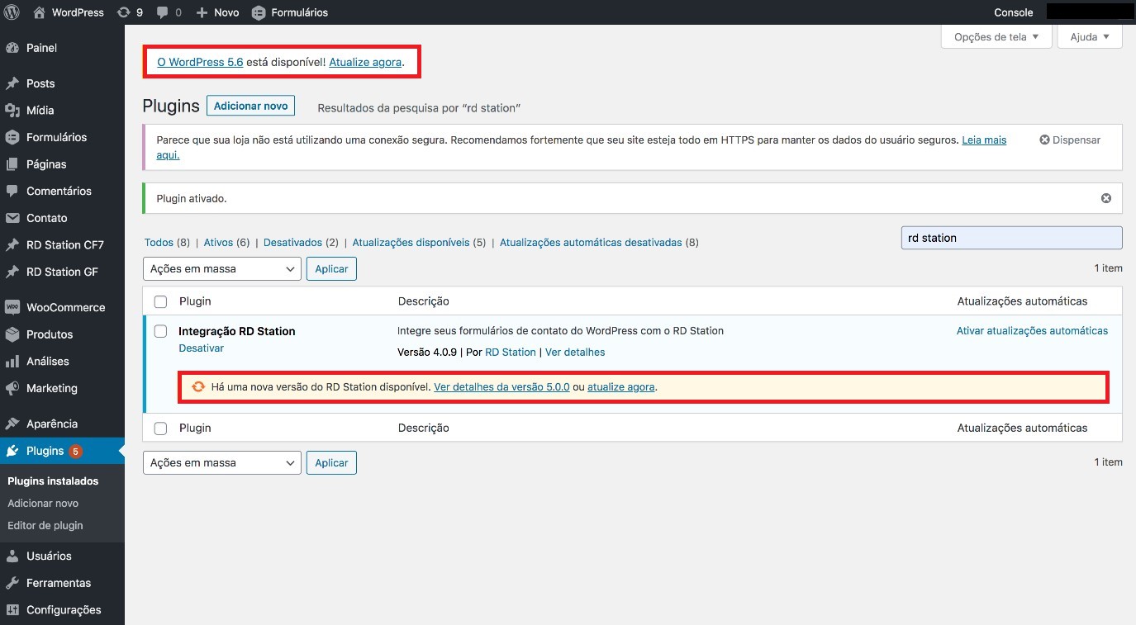This screenshot has width=1136, height=625.
Task: Open 'Adicionar novo' submenu item
Action: click(43, 504)
